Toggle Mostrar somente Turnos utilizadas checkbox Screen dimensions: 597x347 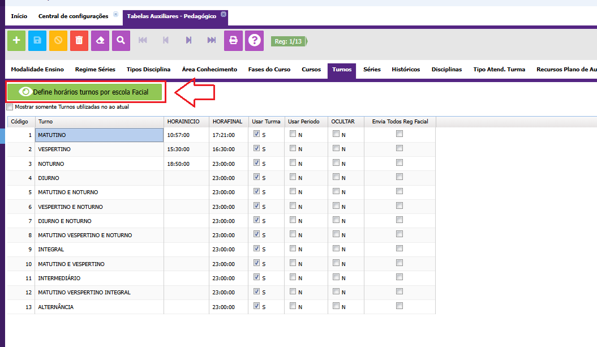tap(10, 107)
